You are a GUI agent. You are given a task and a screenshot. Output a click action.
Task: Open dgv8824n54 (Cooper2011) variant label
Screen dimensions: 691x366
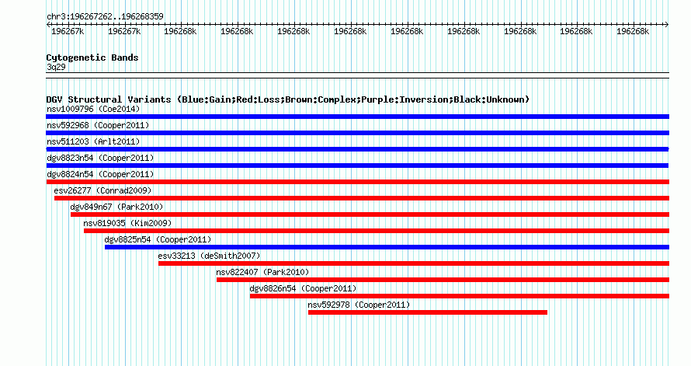click(x=100, y=174)
